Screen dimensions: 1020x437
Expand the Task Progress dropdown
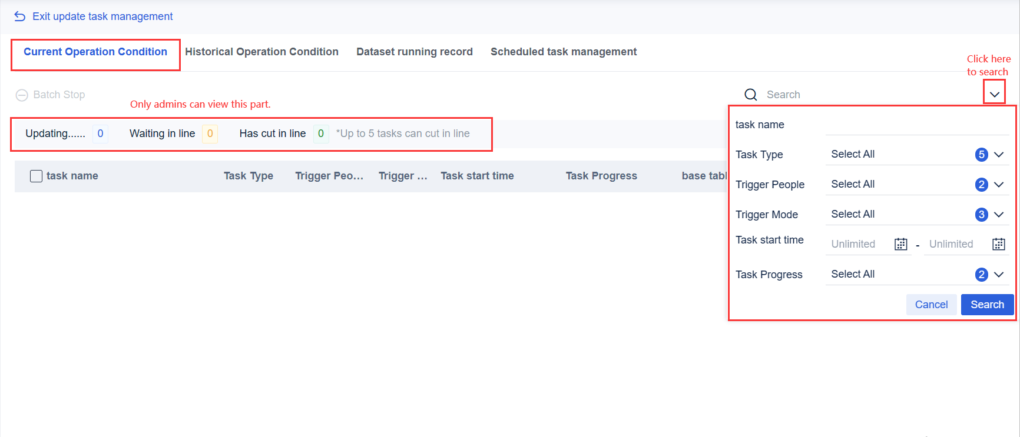tap(999, 275)
